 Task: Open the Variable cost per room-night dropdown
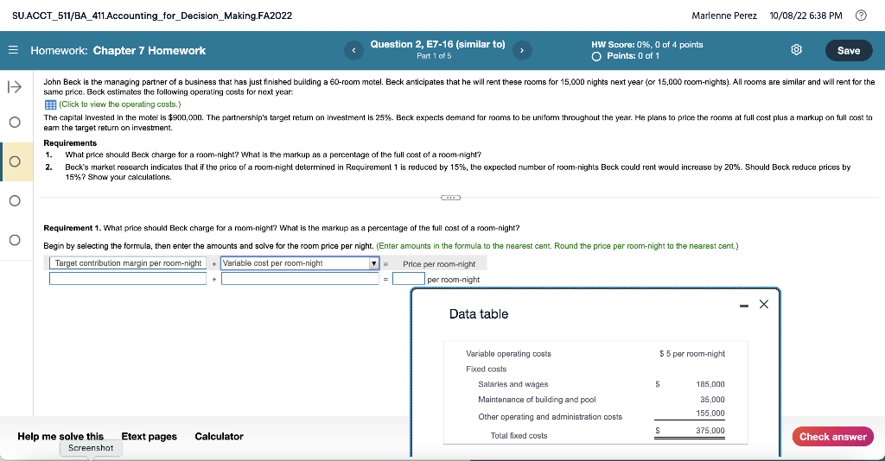pyautogui.click(x=300, y=263)
